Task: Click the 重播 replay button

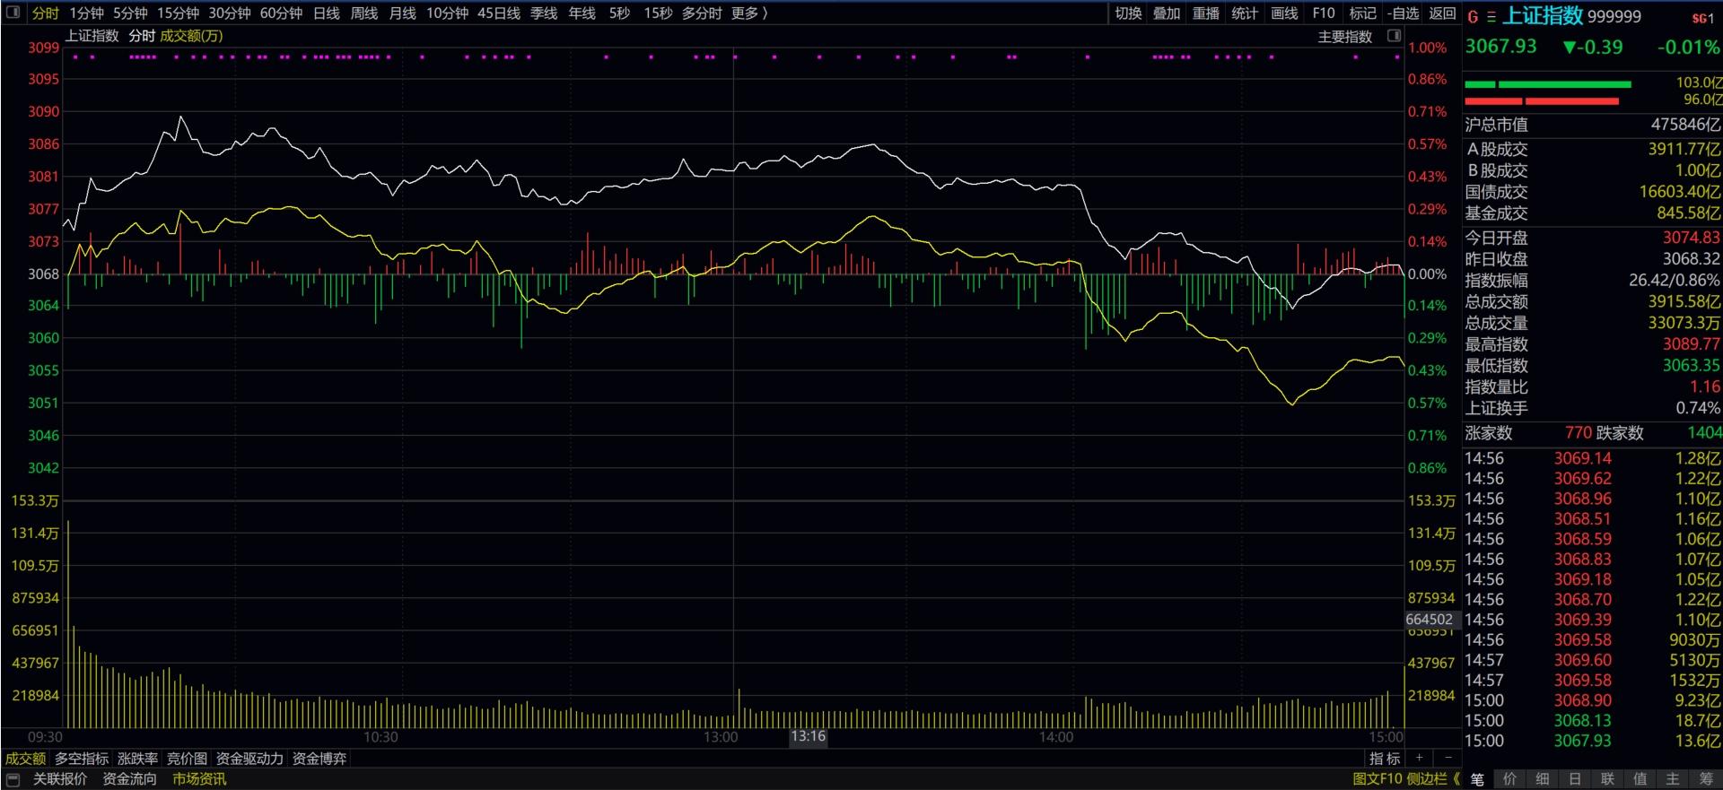Action: click(1206, 13)
